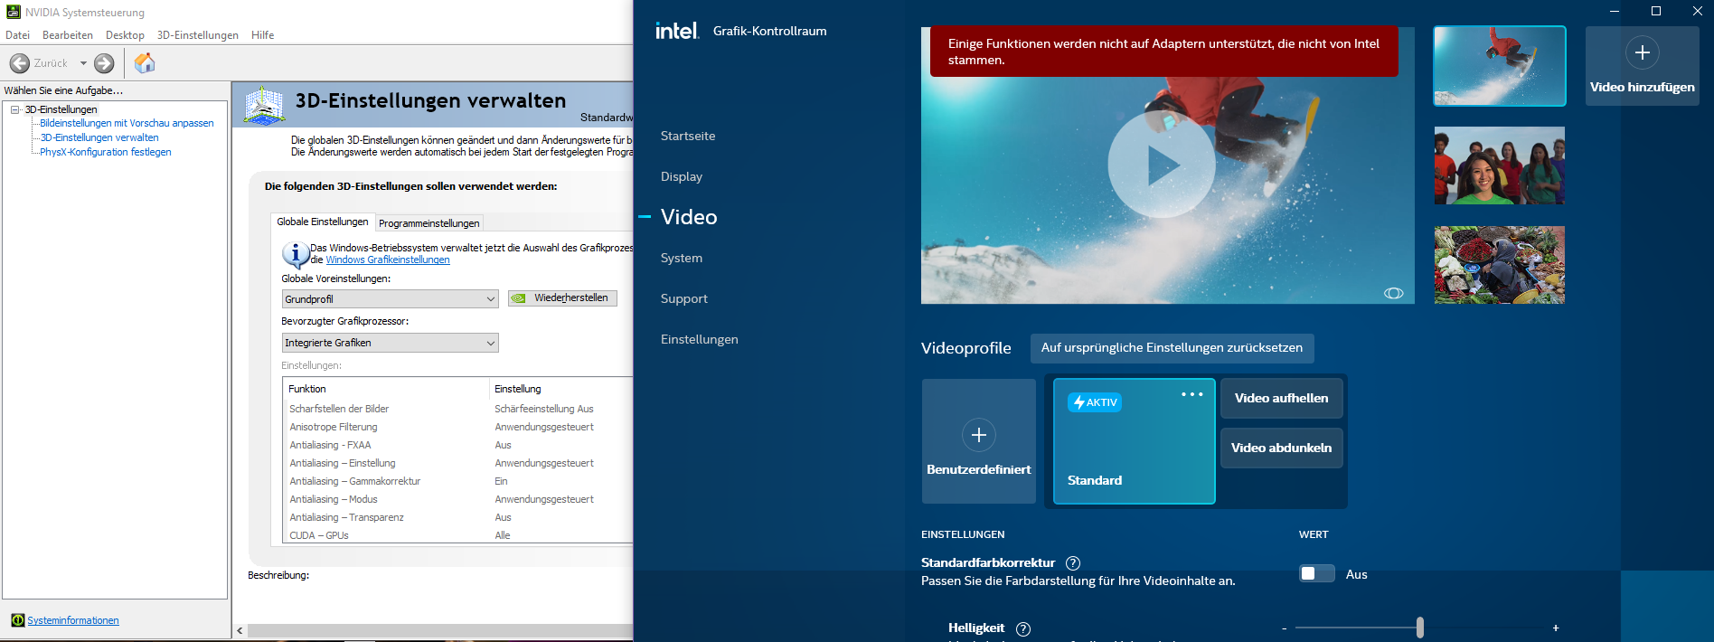The image size is (1714, 642).
Task: Open the Hilfe menu
Action: tap(263, 35)
